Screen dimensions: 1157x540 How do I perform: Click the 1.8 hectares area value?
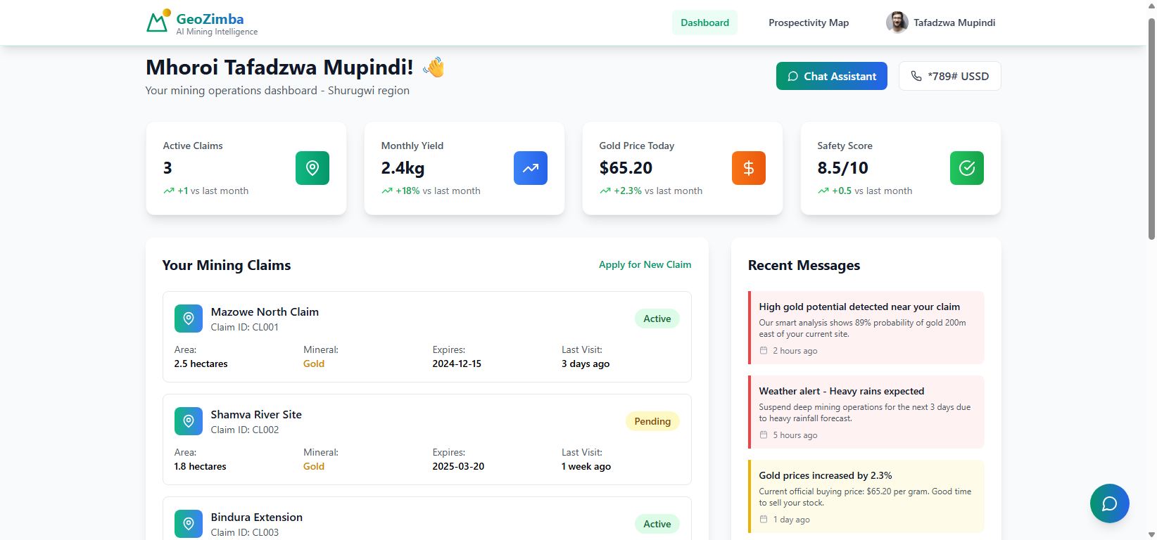point(201,466)
